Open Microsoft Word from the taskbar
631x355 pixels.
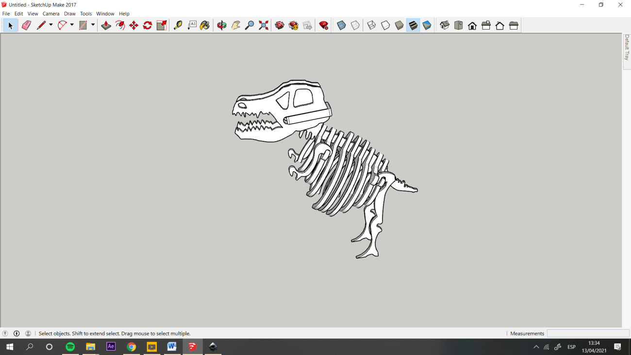click(172, 347)
